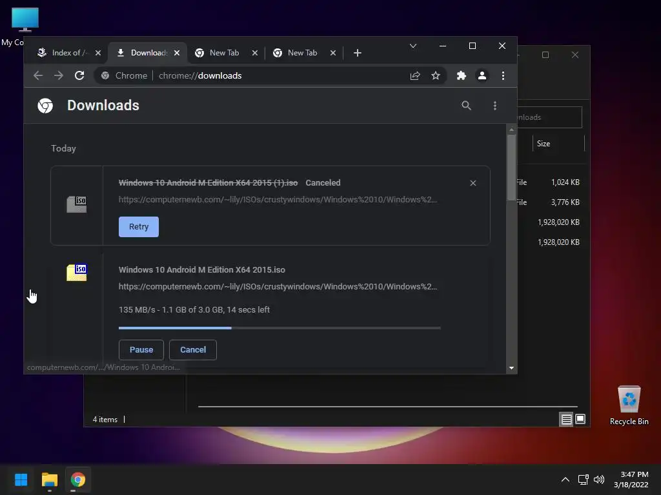Click the downloads page scrollbar thumb
The image size is (661, 495).
tap(511, 168)
